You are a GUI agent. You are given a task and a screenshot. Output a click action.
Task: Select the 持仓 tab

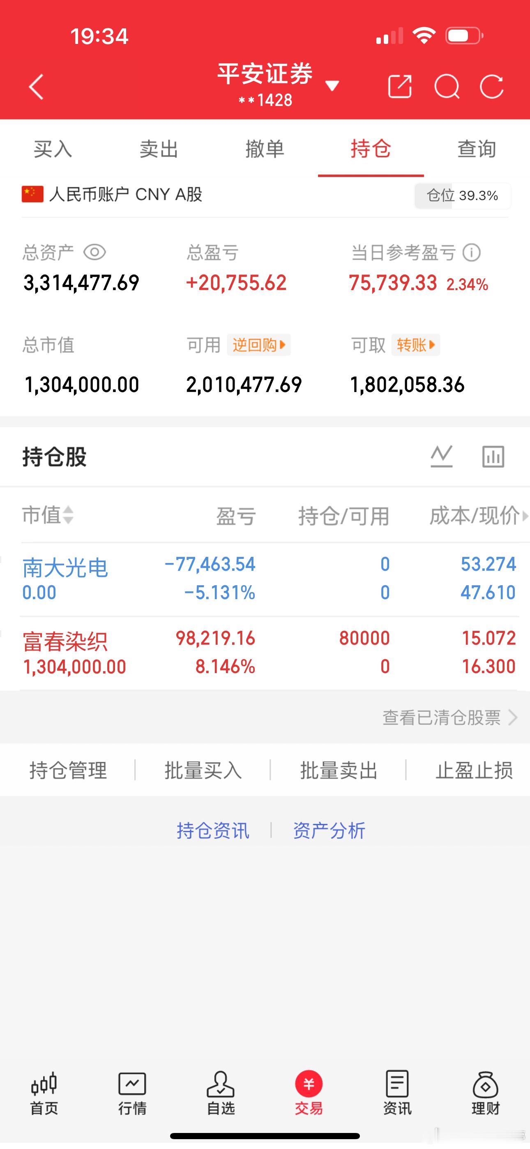(x=371, y=148)
